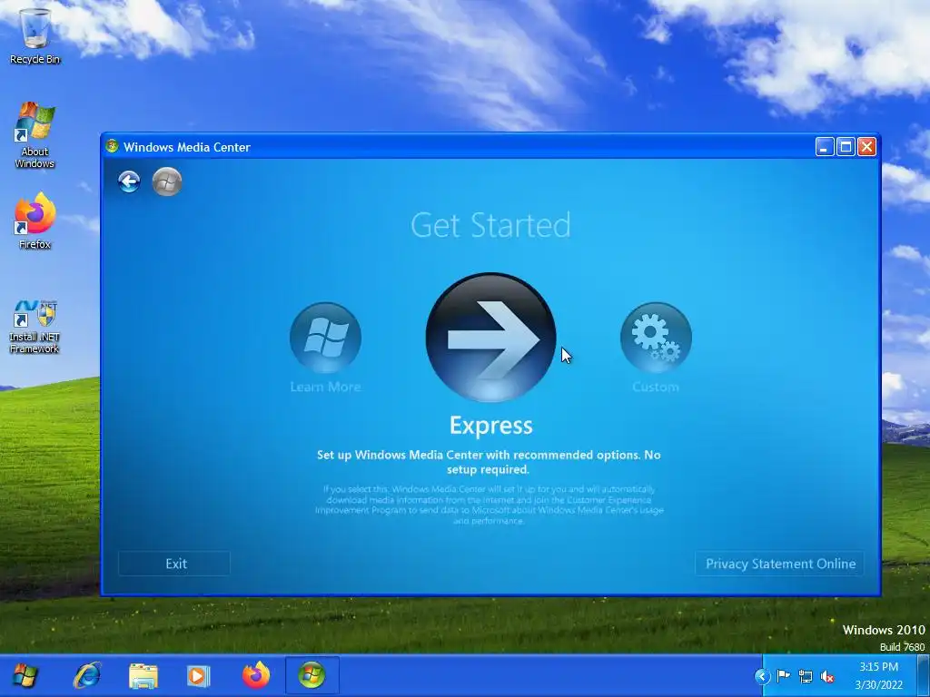Open Windows Media Player from the taskbar
The height and width of the screenshot is (697, 930).
[198, 675]
